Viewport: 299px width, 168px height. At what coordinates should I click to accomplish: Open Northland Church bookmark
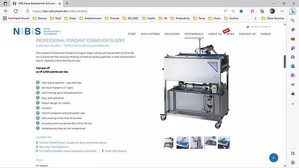(x=16, y=18)
